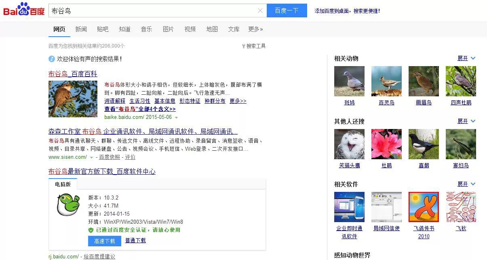This screenshot has width=487, height=260.
Task: Select the 电脑版 tab
Action: click(x=63, y=184)
